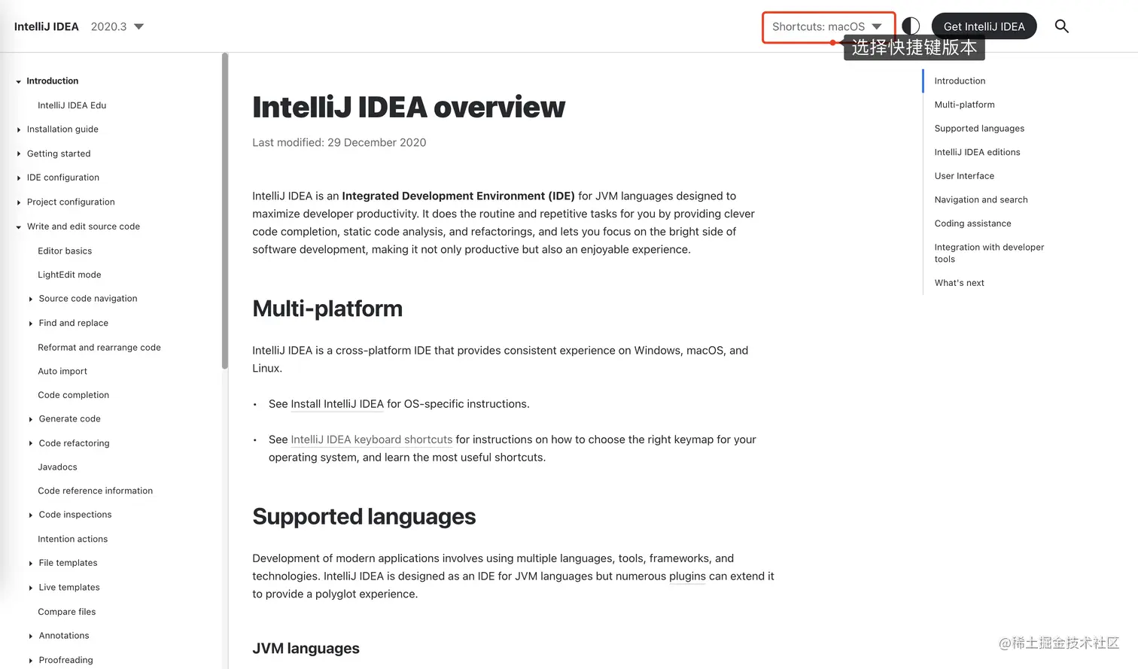The width and height of the screenshot is (1138, 669).
Task: Jump to Introduction in page contents
Action: (960, 81)
